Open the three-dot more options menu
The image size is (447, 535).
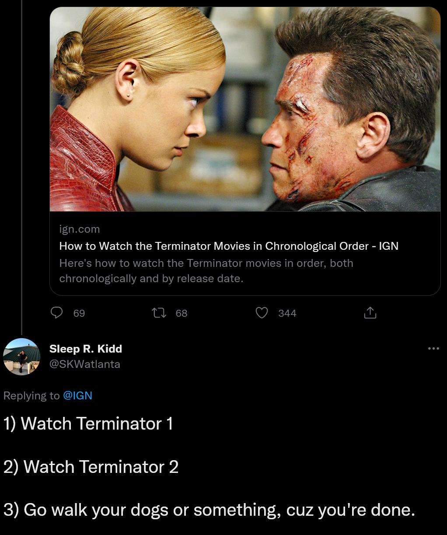click(x=433, y=348)
